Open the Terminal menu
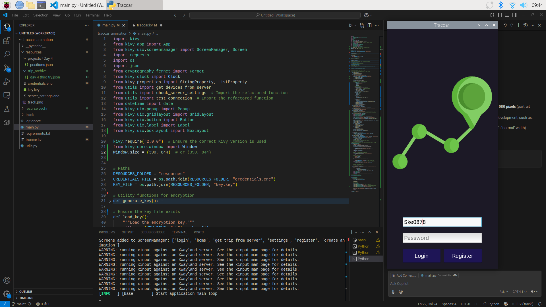 92,15
